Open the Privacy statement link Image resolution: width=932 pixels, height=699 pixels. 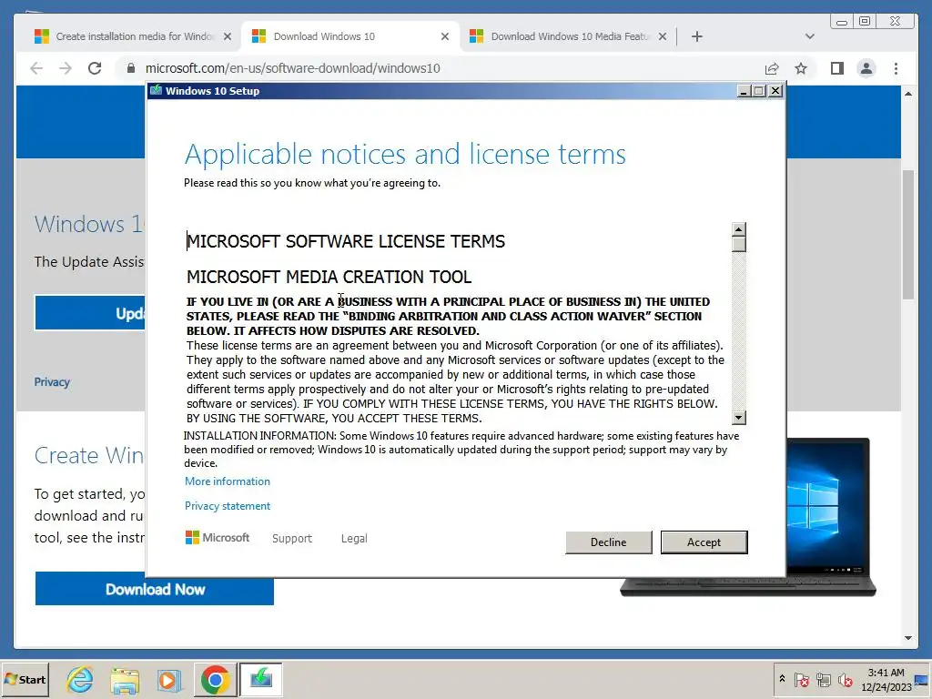pos(227,506)
